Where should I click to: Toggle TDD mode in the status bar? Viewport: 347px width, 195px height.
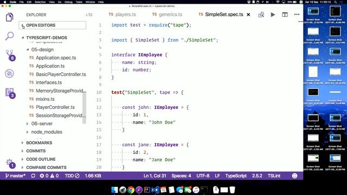point(72,175)
